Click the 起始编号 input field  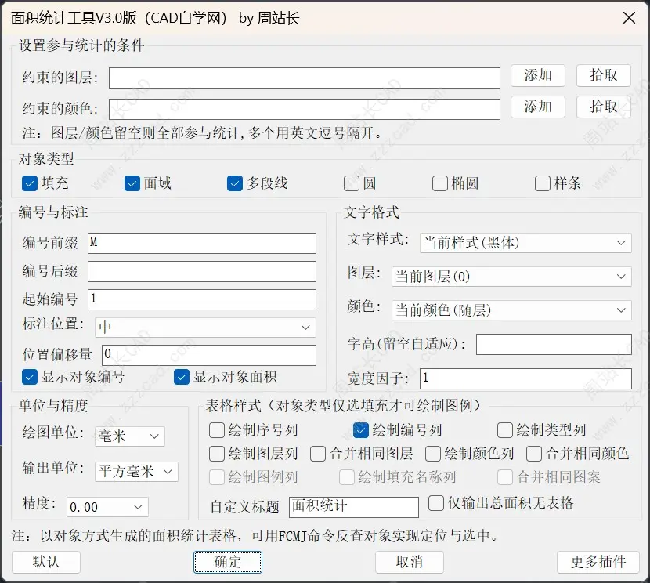[x=202, y=299]
